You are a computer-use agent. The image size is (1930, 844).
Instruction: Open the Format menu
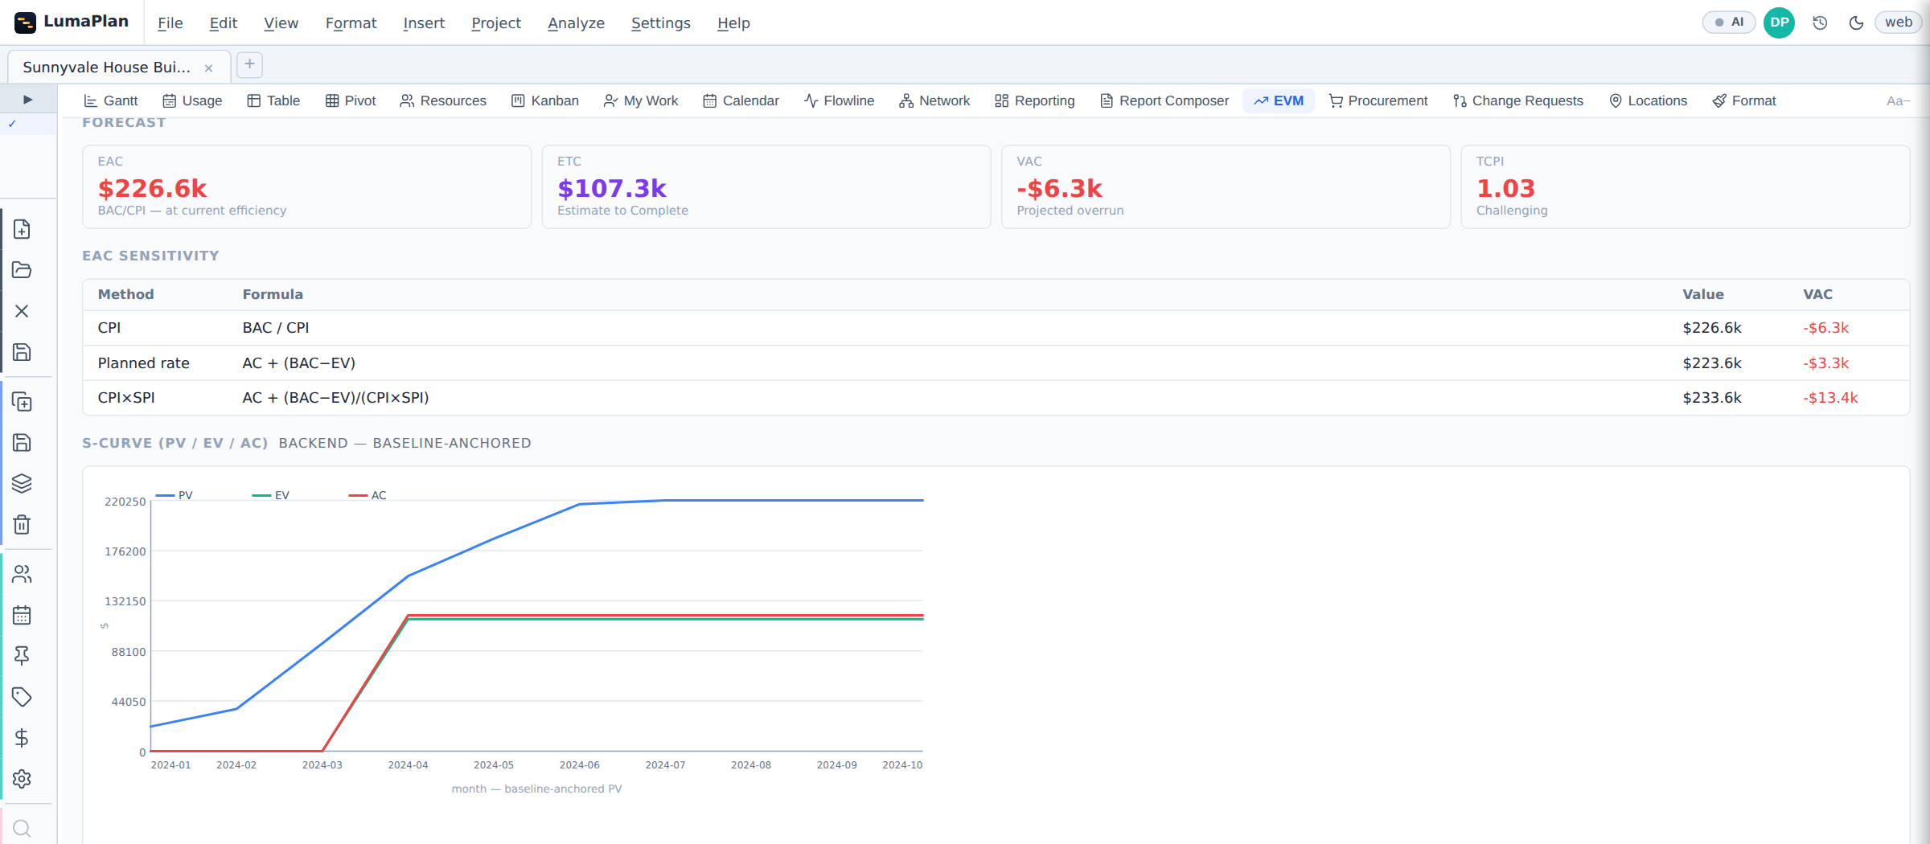coord(351,23)
